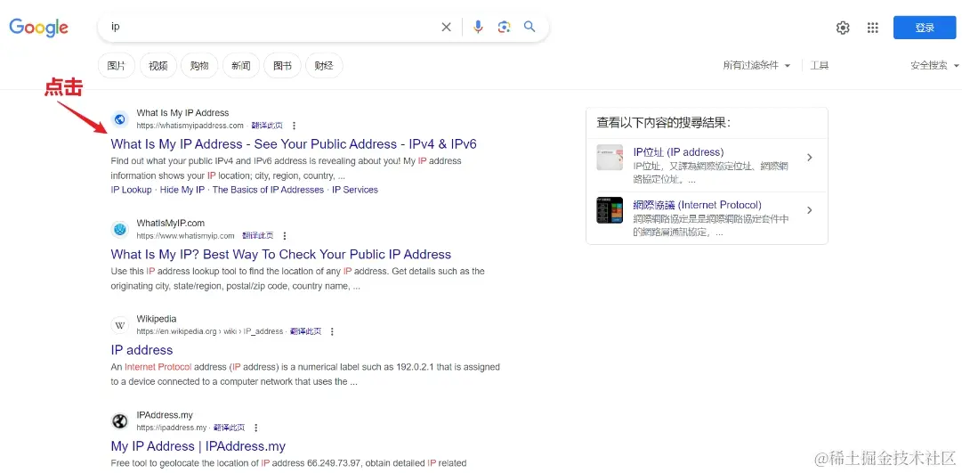Select the 购物 filter tab

199,66
